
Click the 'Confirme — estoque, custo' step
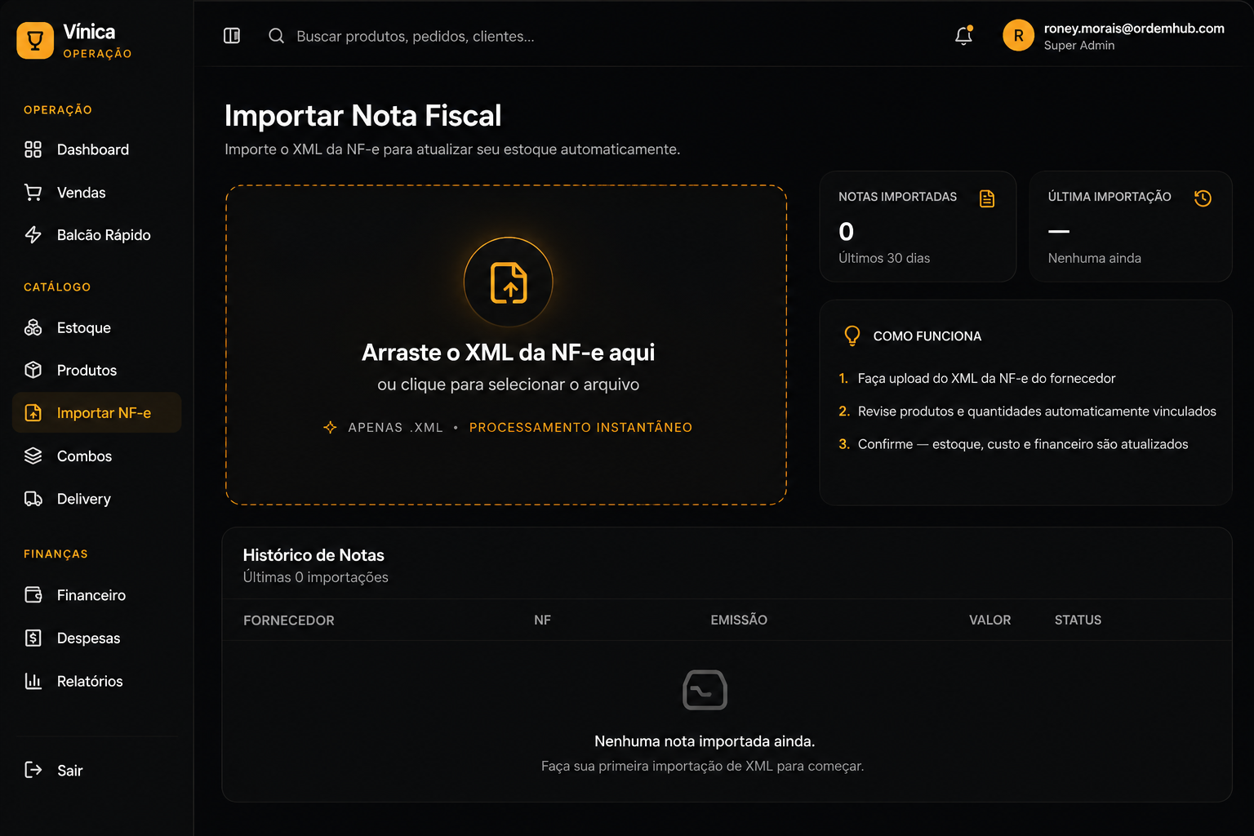(1023, 444)
